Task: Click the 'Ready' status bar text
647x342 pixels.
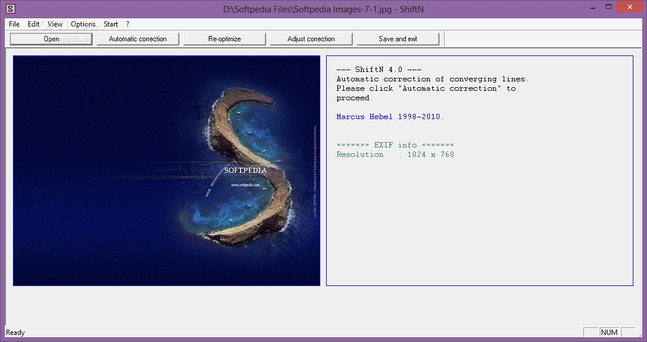Action: [15, 333]
